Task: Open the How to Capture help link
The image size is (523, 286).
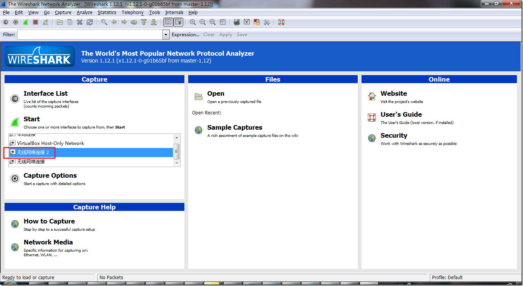Action: [49, 221]
